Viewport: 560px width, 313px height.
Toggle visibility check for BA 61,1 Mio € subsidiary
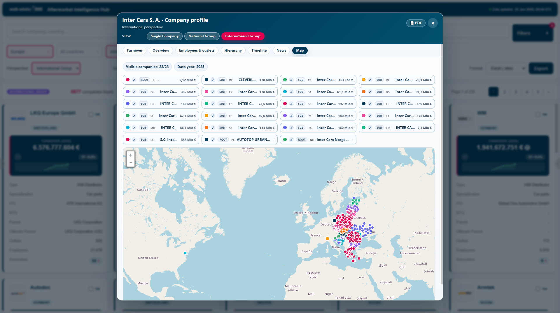(291, 92)
